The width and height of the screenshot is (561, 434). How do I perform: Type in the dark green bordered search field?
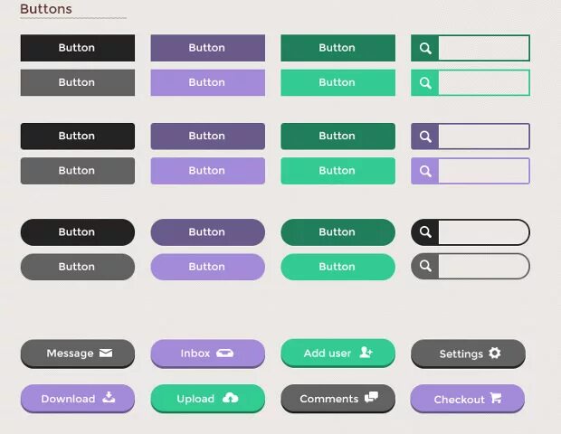pos(483,48)
